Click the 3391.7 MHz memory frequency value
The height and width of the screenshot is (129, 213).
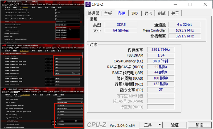[x=161, y=50]
